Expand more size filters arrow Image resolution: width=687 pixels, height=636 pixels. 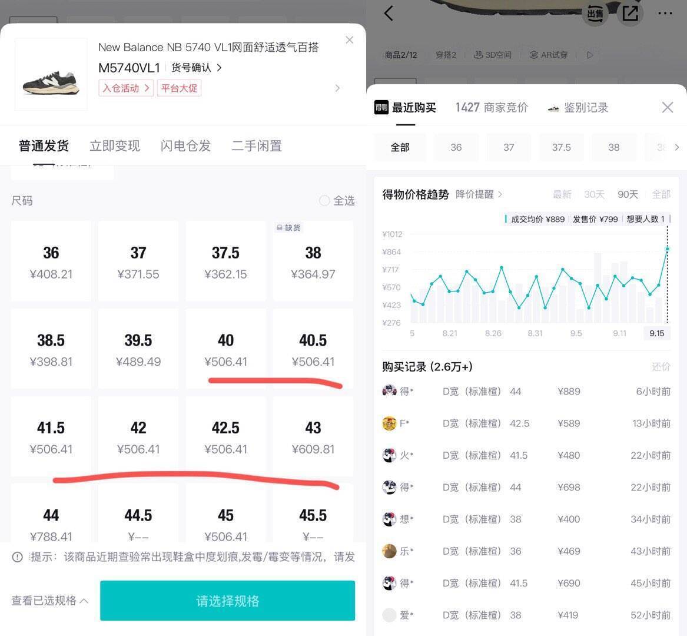(676, 147)
